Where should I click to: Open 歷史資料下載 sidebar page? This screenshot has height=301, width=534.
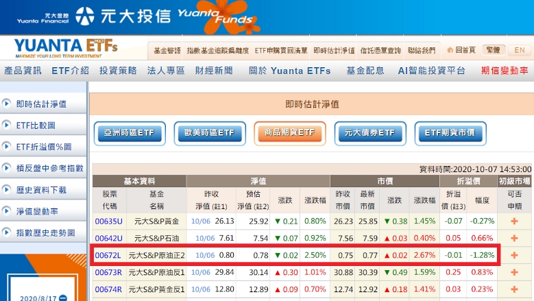coord(41,190)
